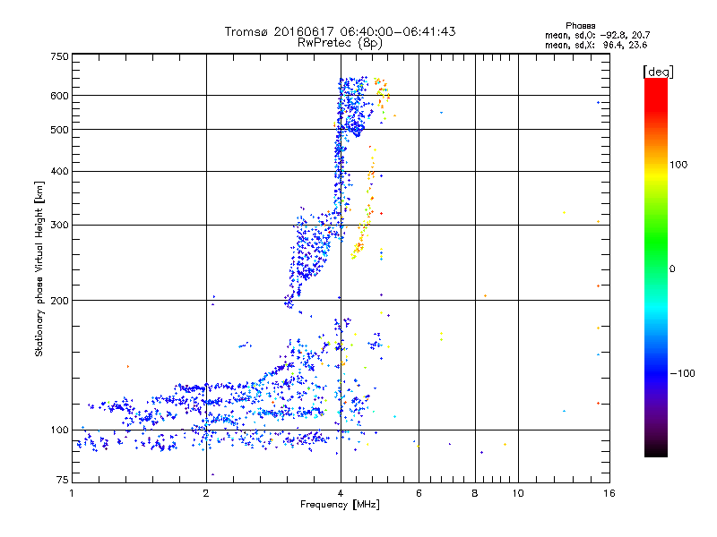
Task: Click the y-axis tick label '500'
Action: coord(59,130)
